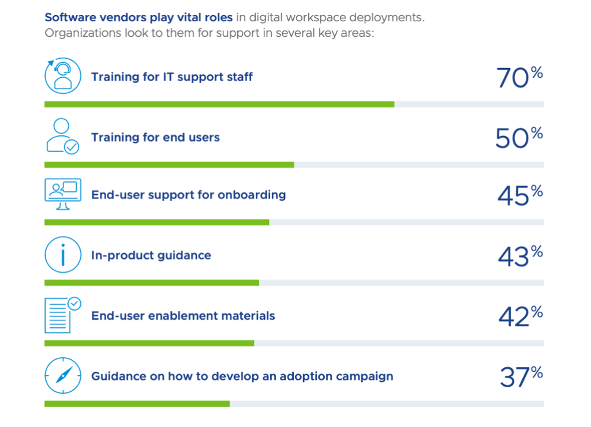This screenshot has width=591, height=427.
Task: Click the in-product guidance info icon
Action: click(62, 255)
